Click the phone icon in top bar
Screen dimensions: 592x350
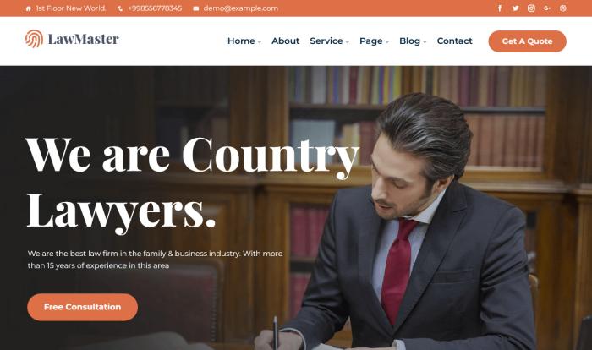point(120,8)
